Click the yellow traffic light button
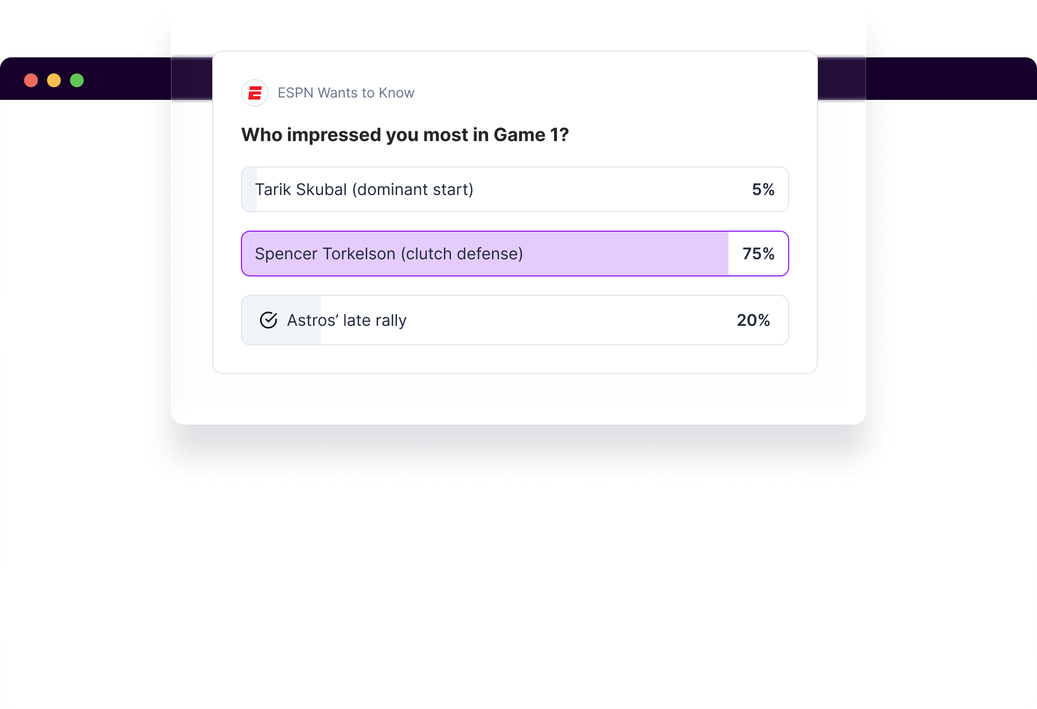1037x709 pixels. 53,80
